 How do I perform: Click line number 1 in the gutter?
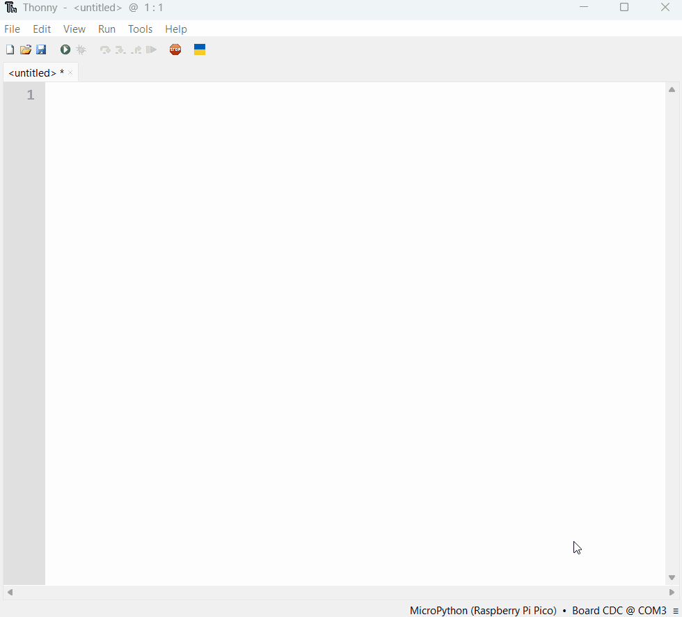click(x=31, y=95)
